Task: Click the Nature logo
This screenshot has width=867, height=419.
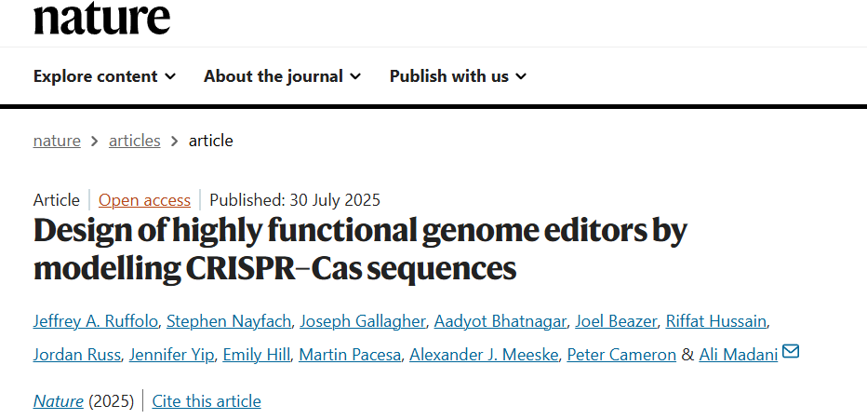Action: coord(101,19)
